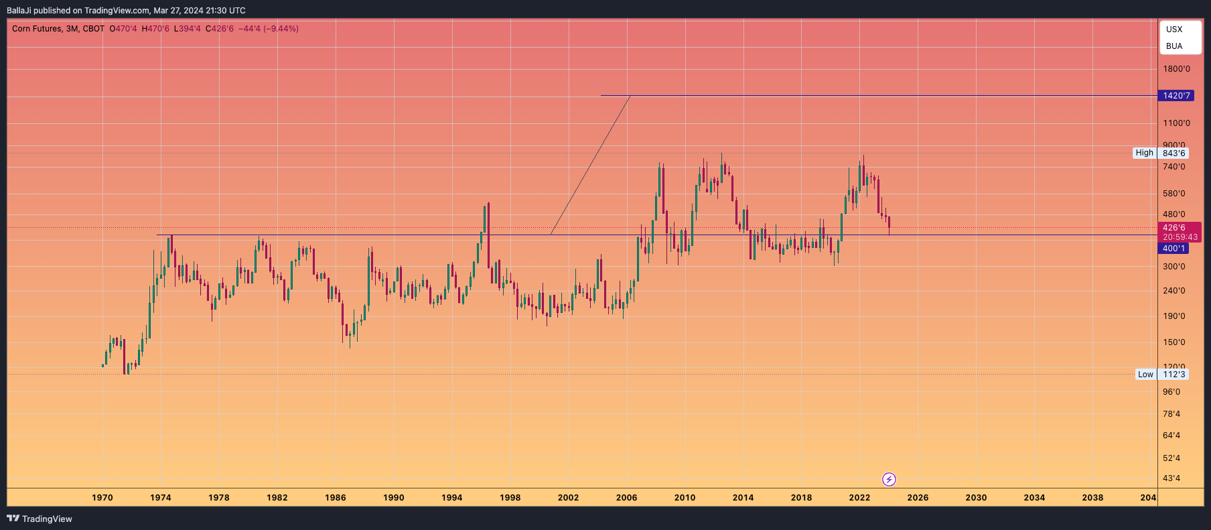The width and height of the screenshot is (1211, 530).
Task: Click the 1990 label on time axis
Action: point(394,497)
